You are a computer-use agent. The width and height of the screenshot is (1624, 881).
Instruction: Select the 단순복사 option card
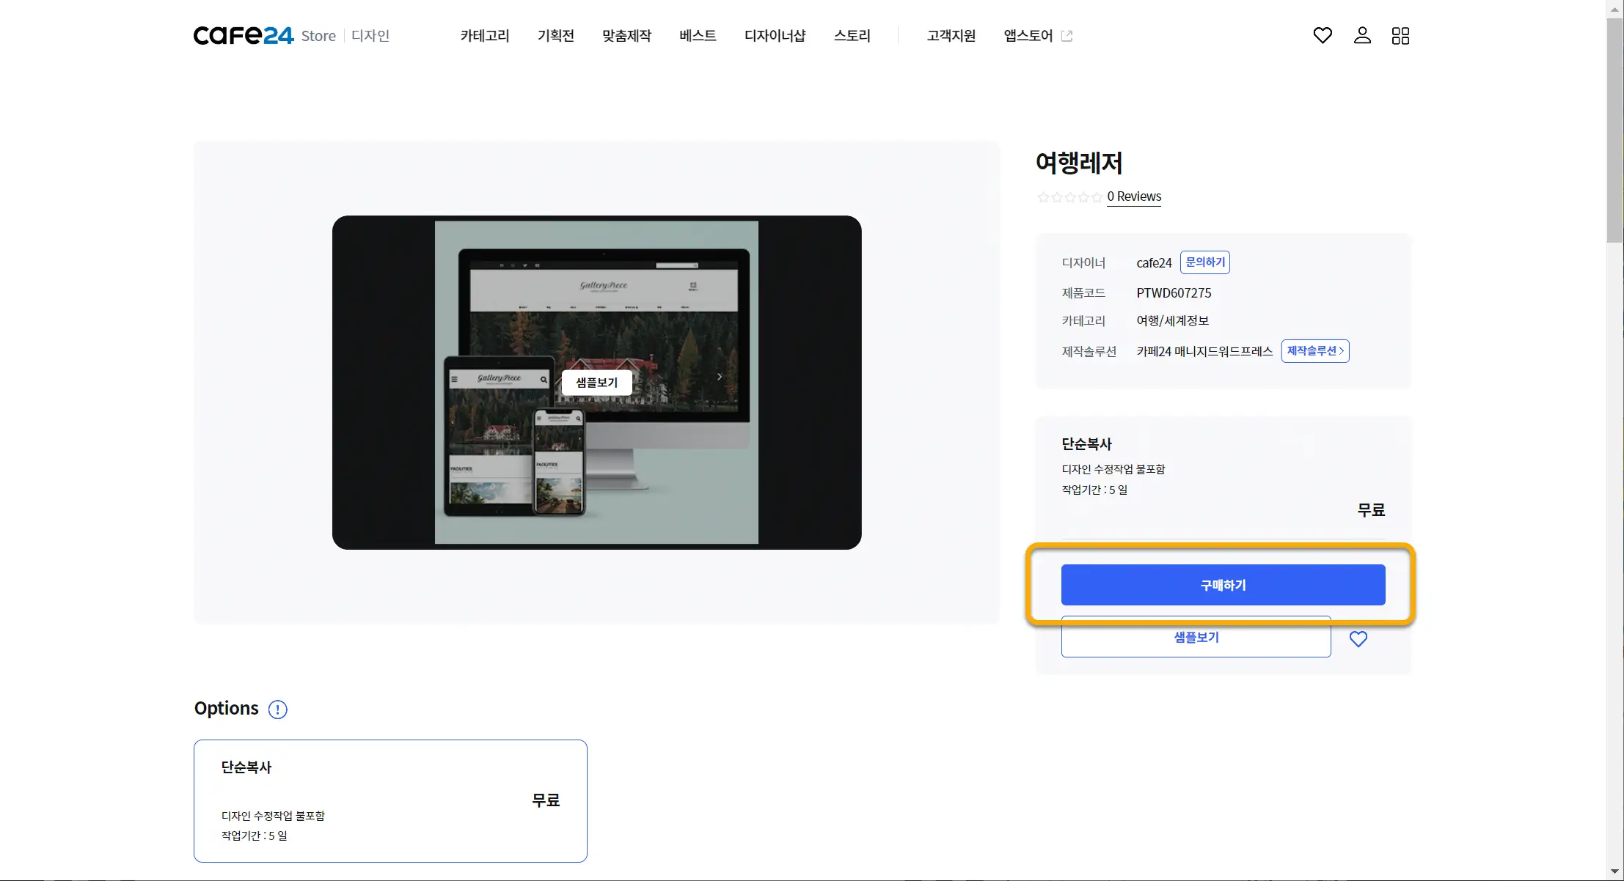pyautogui.click(x=390, y=801)
